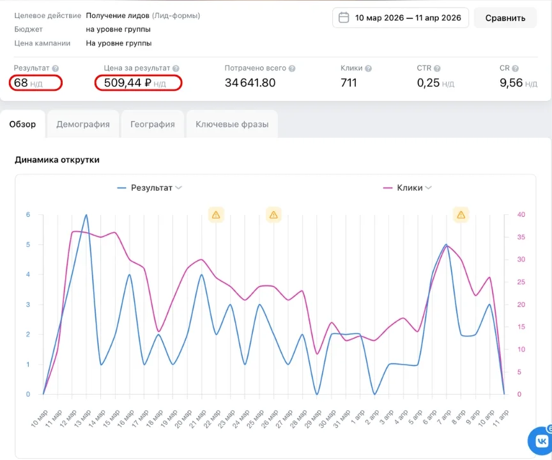This screenshot has height=460, width=552.
Task: Click the question mark next to Клики
Action: tap(368, 68)
